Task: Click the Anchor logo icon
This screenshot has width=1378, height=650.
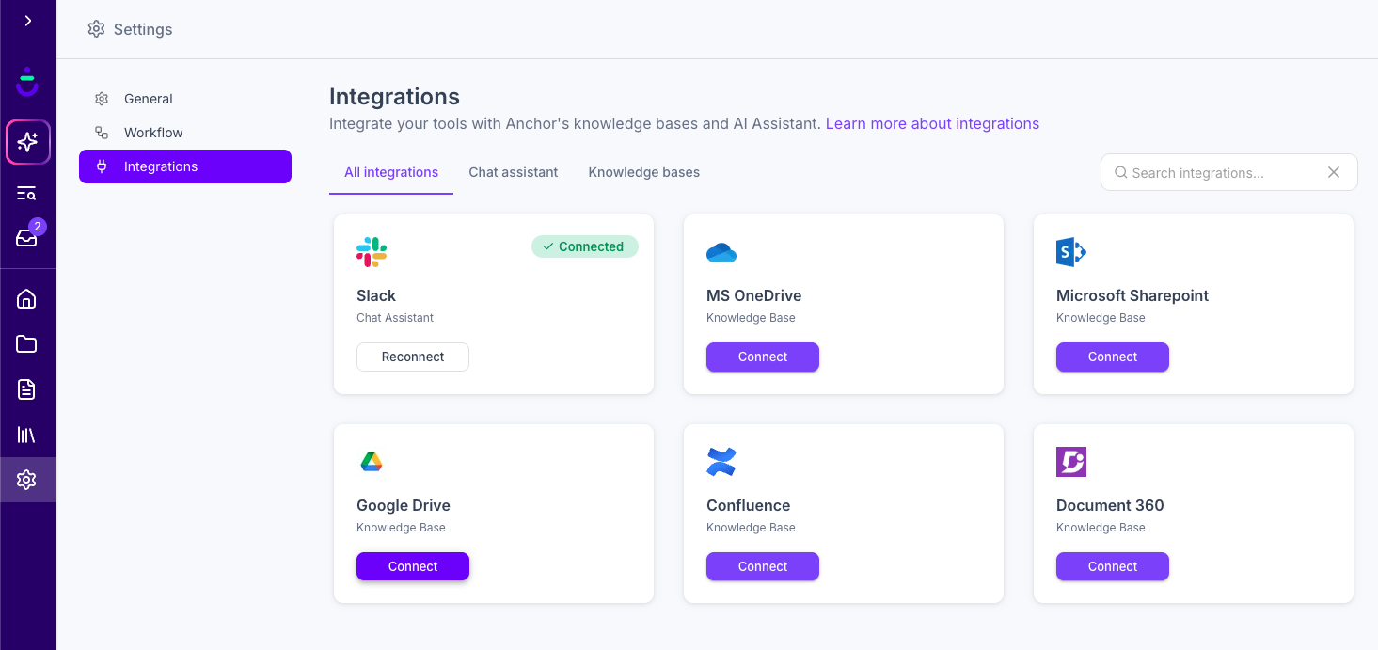Action: click(27, 82)
